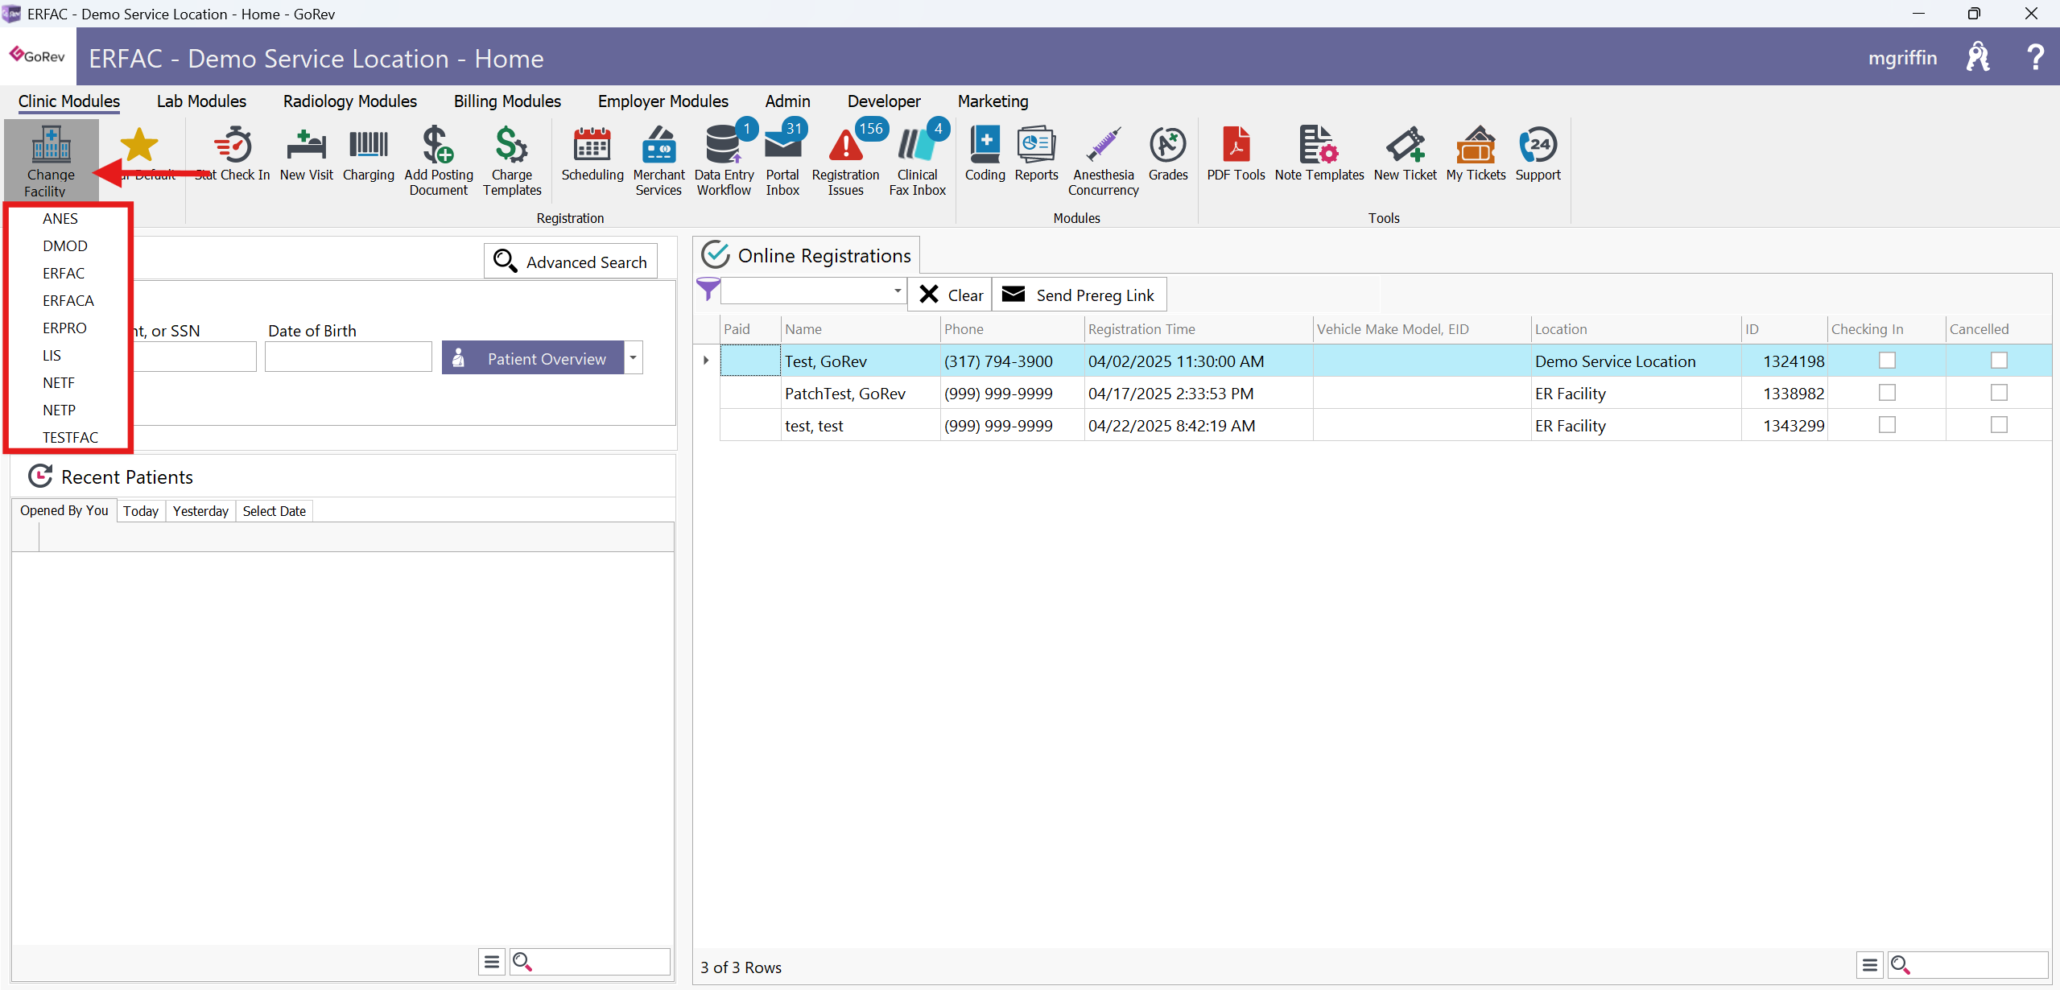Open Online Registrations grid menu icon
Screen dimensions: 2060x990
tap(1869, 963)
